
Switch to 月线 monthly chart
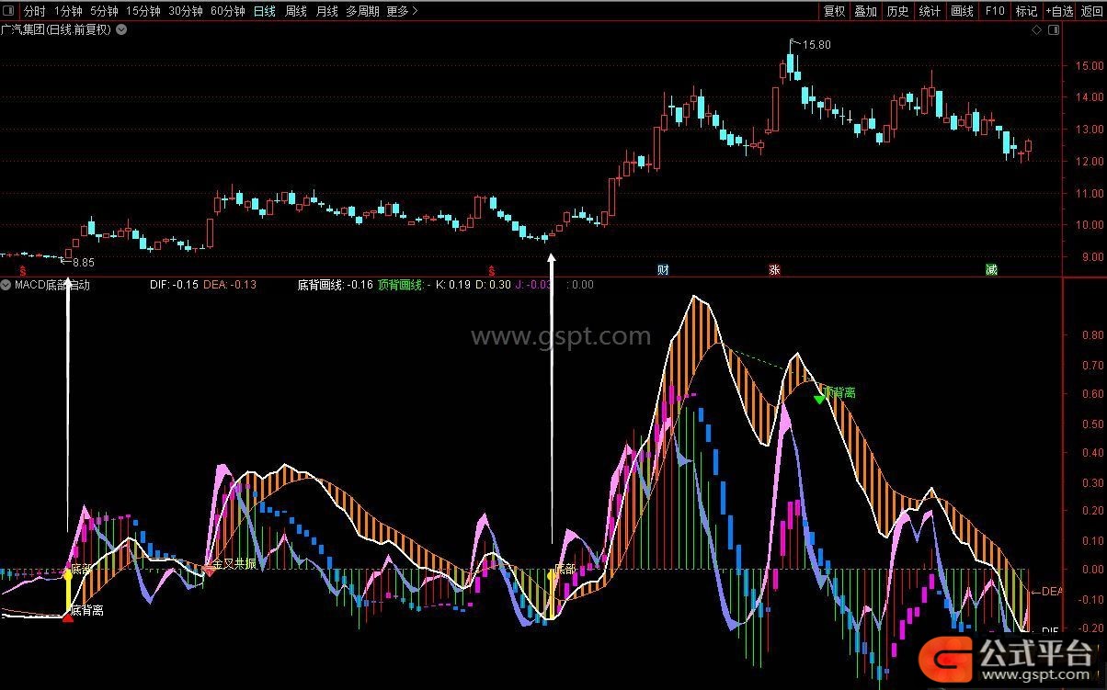(326, 11)
